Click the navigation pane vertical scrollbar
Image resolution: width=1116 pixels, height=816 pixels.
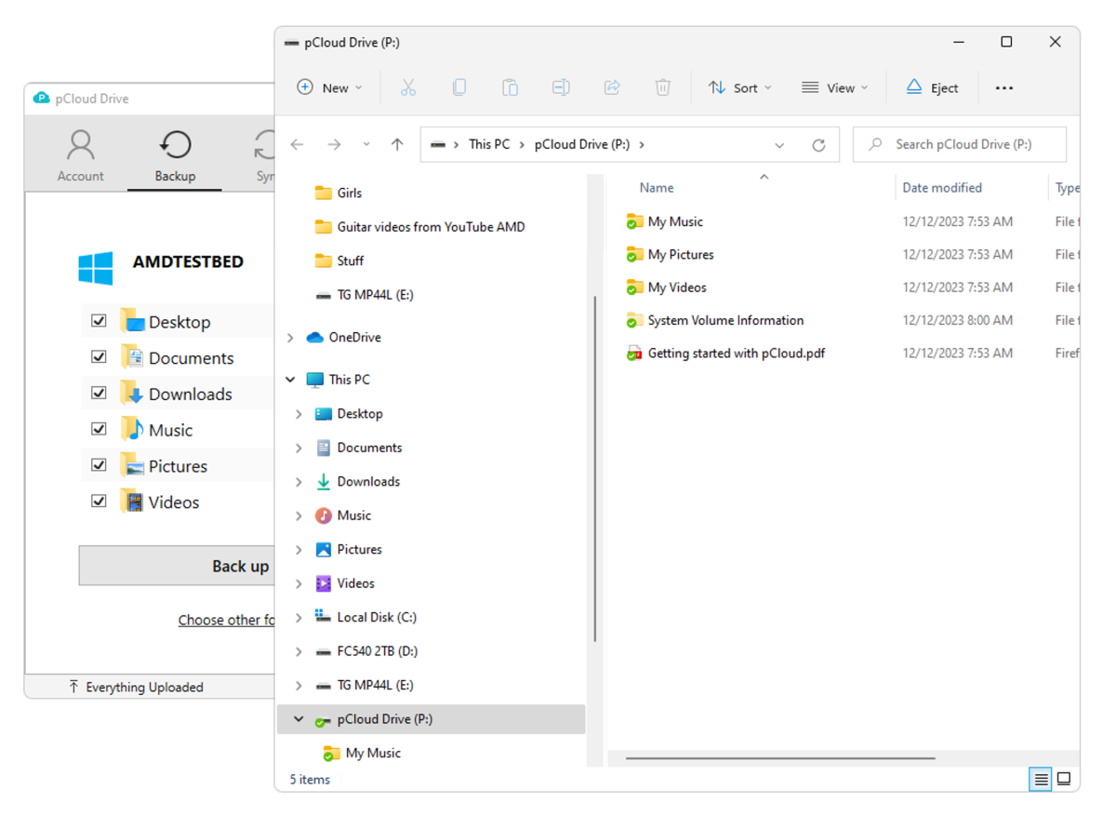594,468
